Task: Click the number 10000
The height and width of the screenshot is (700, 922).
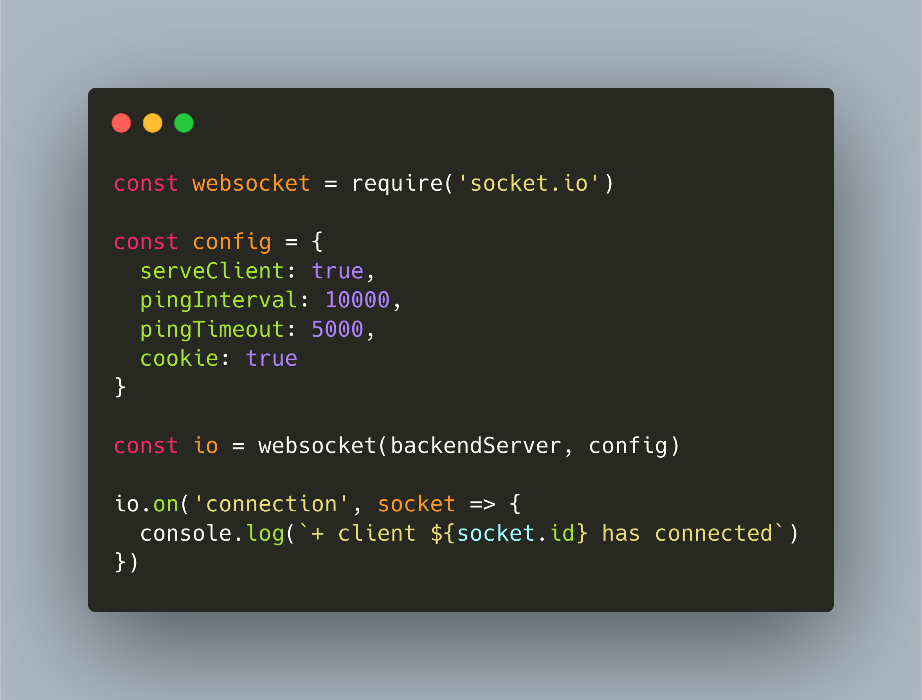Action: coord(358,300)
